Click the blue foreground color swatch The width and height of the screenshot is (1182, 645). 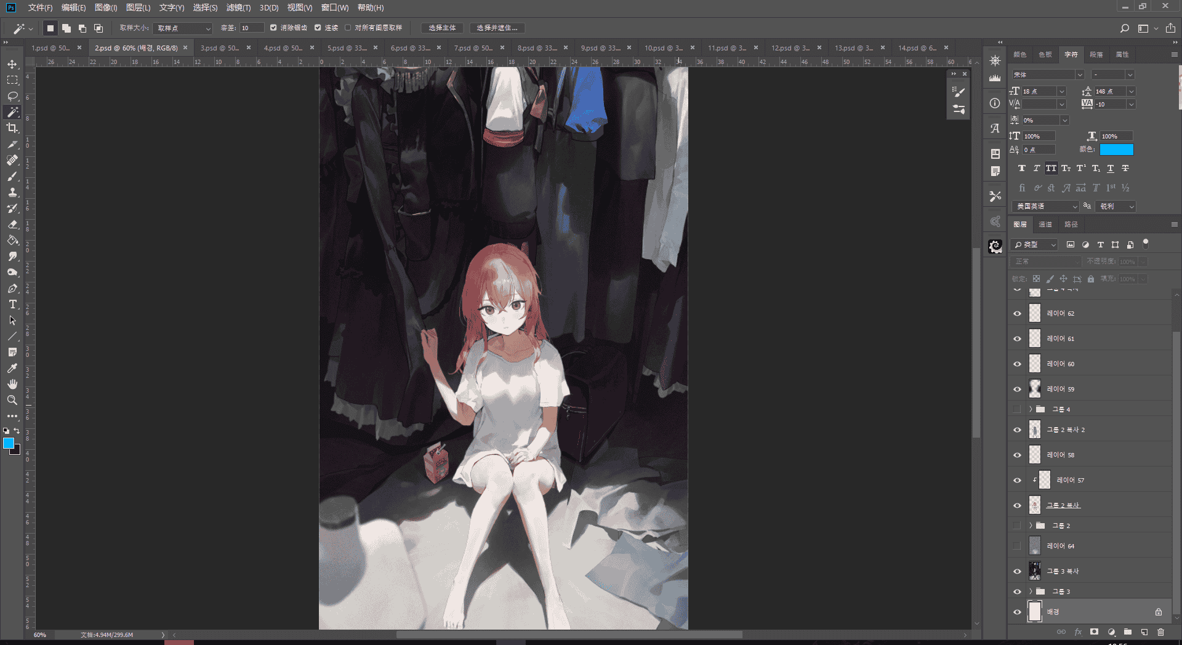pos(9,443)
